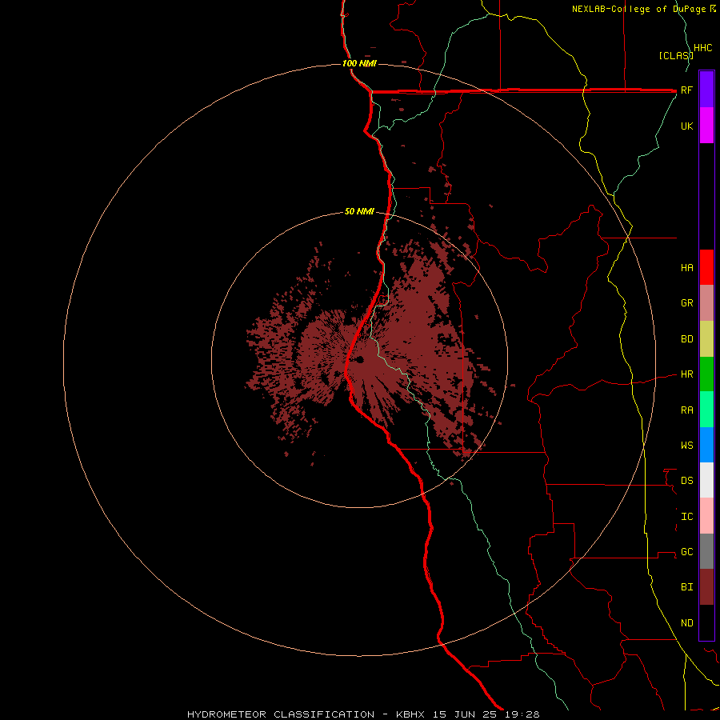
Task: Click the Hydrometeor Classification KBHX title text
Action: (363, 714)
